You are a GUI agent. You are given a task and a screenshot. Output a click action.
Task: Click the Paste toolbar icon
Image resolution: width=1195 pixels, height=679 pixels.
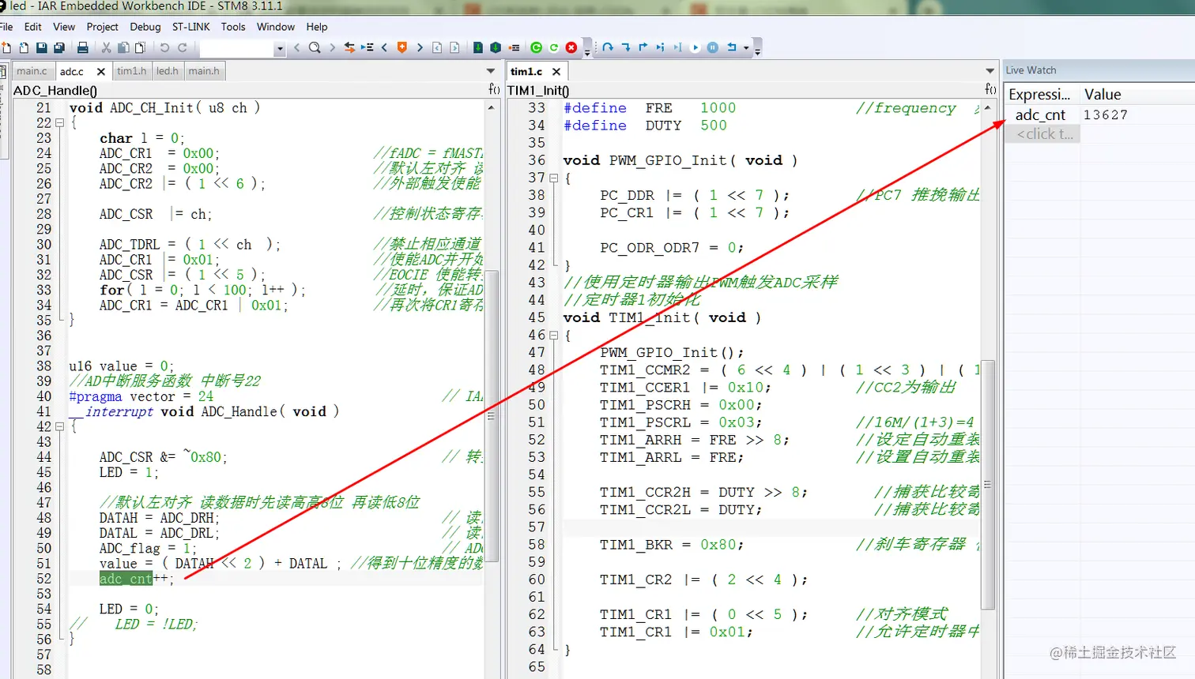coord(141,47)
